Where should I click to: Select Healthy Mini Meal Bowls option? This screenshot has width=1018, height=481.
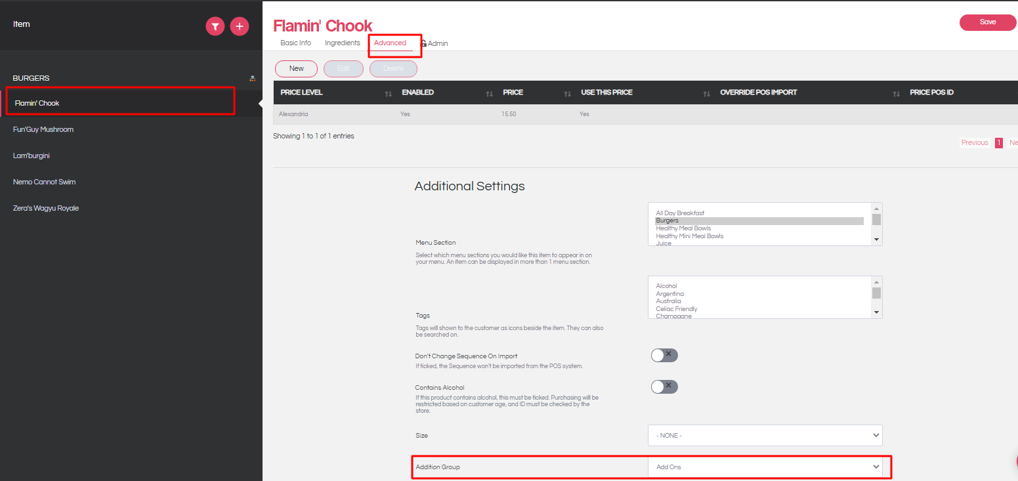759,236
